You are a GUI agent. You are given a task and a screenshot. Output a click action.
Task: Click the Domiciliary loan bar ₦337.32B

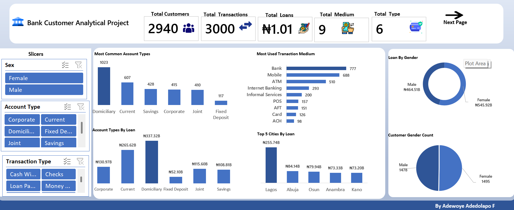tap(152, 162)
